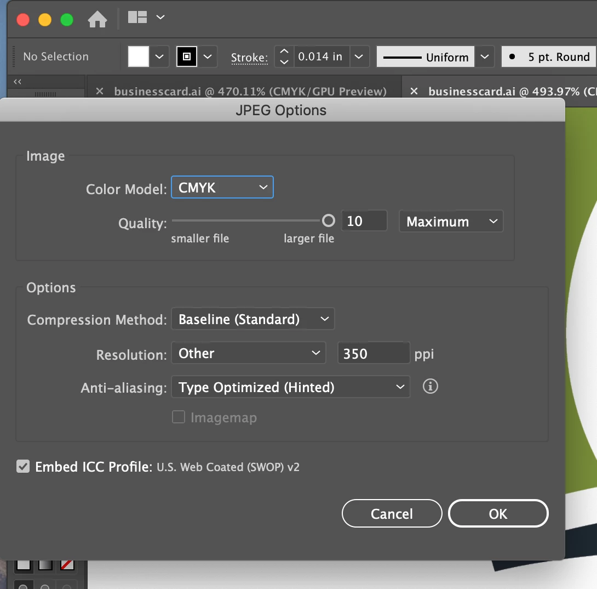The width and height of the screenshot is (597, 589).
Task: Open the fill color dropdown arrow
Action: pos(159,56)
